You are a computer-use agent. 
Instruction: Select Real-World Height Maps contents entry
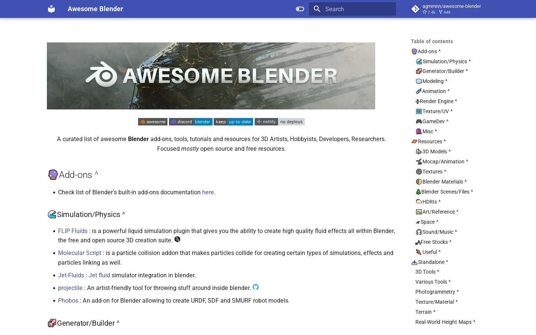[x=445, y=322]
